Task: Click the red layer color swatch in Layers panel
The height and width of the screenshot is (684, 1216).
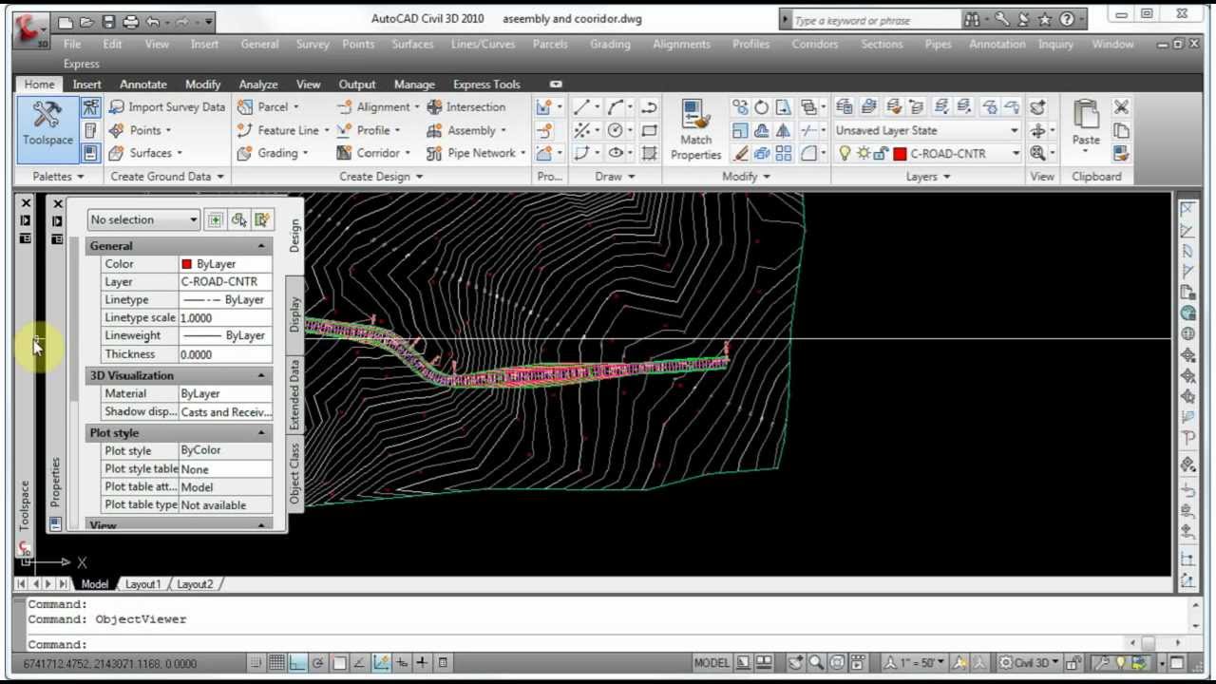Action: pos(900,153)
